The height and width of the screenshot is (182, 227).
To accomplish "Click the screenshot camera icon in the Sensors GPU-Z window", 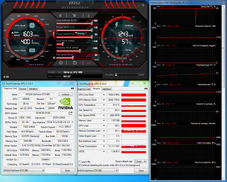I will pos(146,89).
